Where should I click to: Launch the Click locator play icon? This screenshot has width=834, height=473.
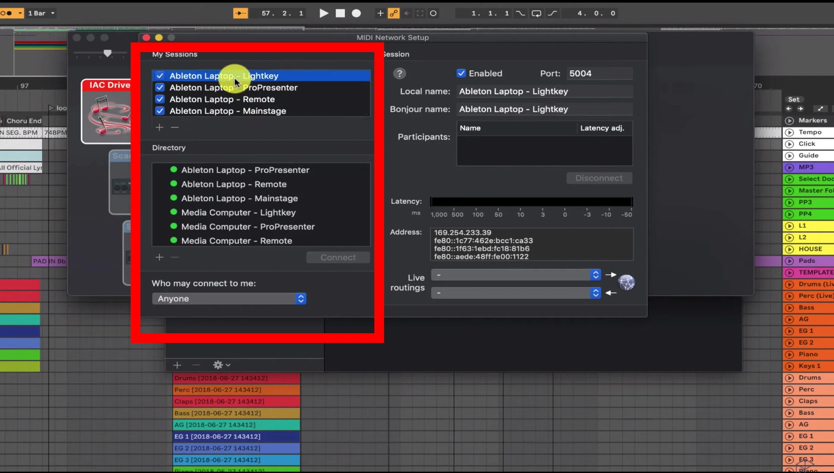coord(789,144)
